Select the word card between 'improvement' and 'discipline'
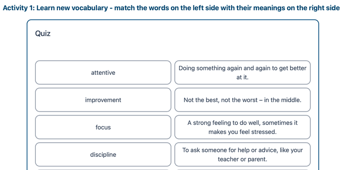This screenshot has height=170, width=345. [x=103, y=127]
